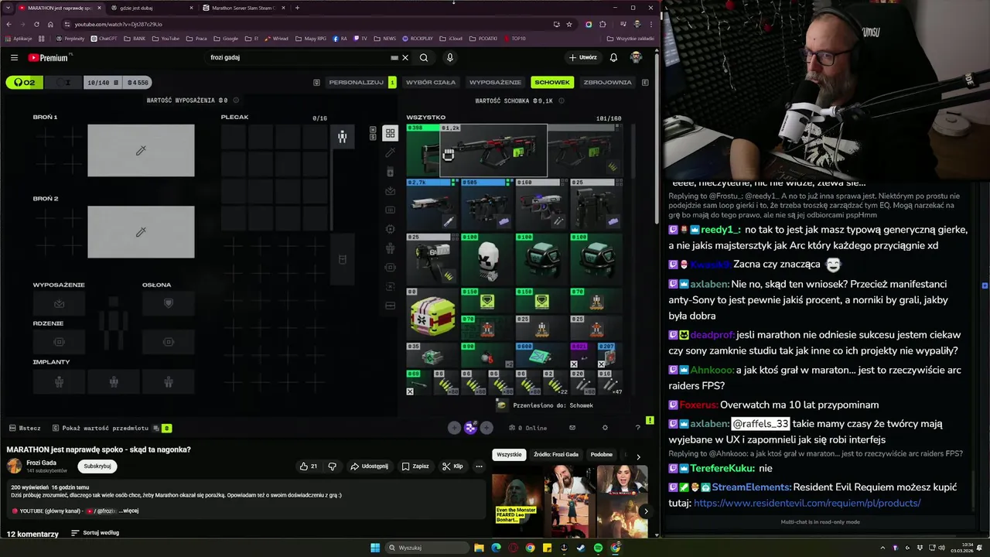Expand Windows system tray hidden icons
The height and width of the screenshot is (557, 990).
882,548
